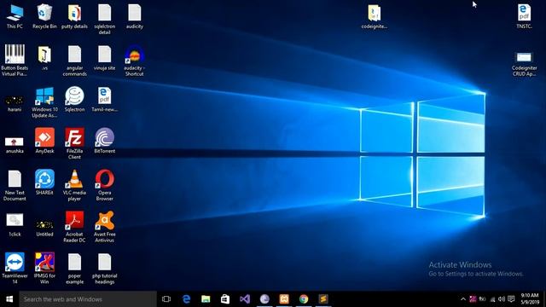
Task: Select the AnyDesk shortcut
Action: (x=44, y=141)
